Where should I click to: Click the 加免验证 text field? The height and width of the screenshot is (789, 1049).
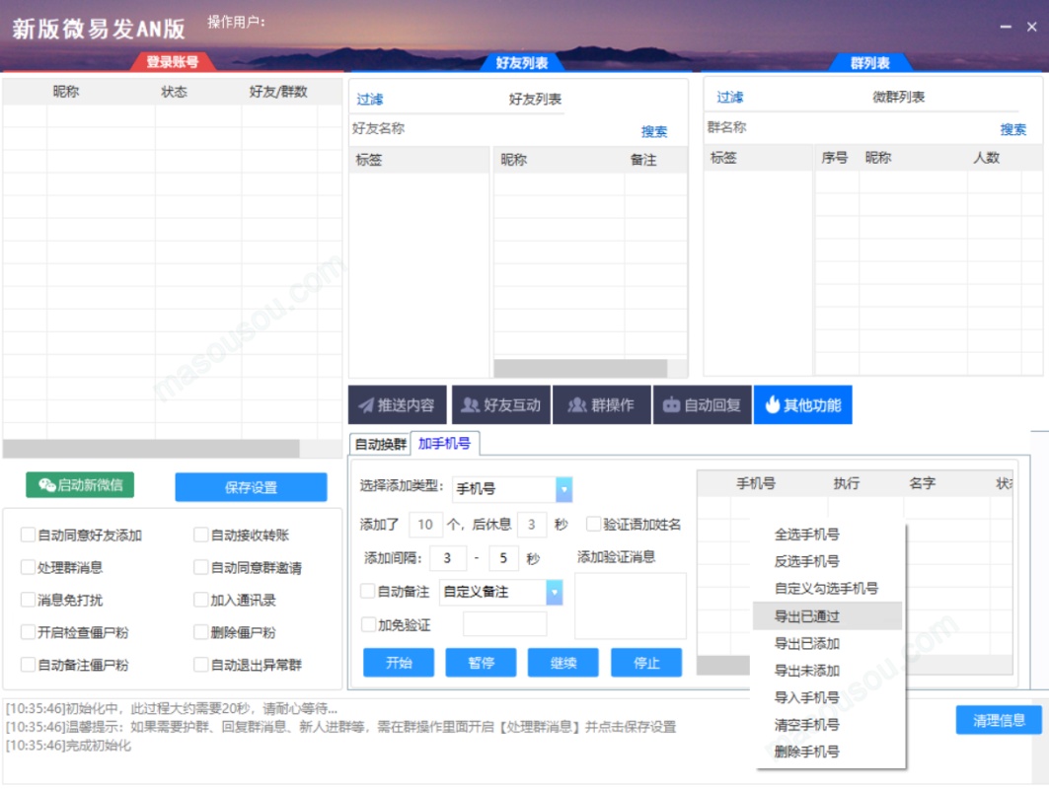[x=505, y=624]
